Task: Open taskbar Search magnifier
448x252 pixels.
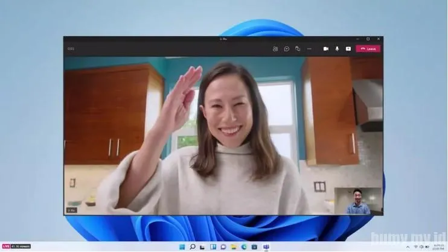Action: 192,247
